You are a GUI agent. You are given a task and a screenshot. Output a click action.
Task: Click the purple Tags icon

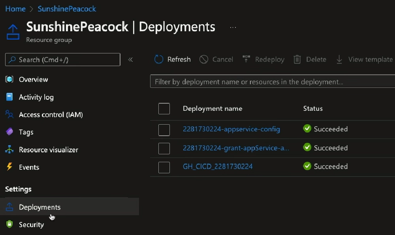click(9, 132)
